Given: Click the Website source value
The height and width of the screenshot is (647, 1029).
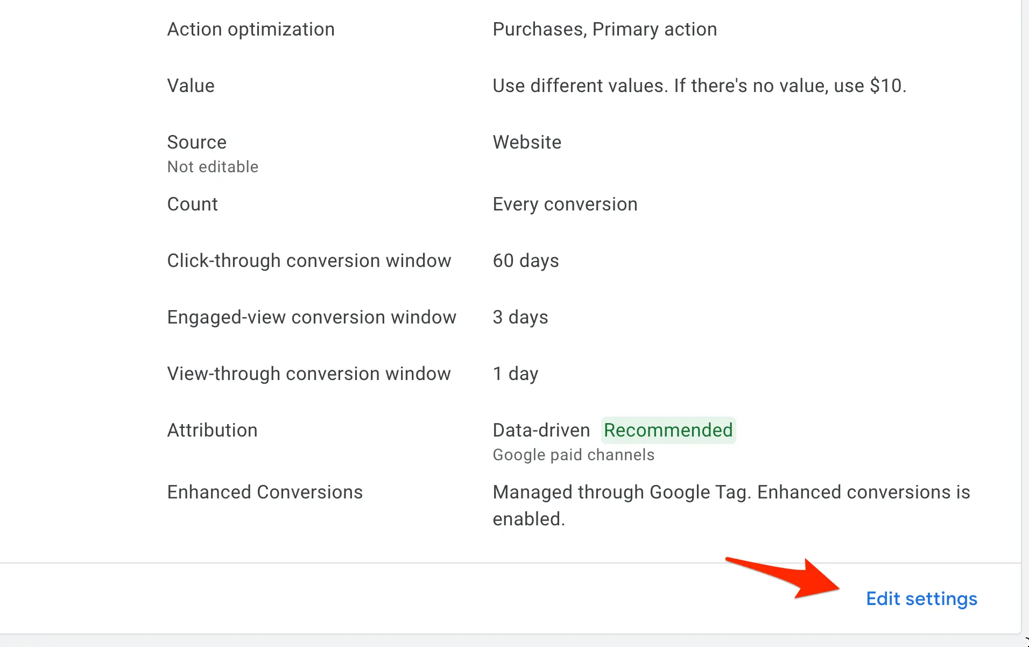Looking at the screenshot, I should point(527,142).
